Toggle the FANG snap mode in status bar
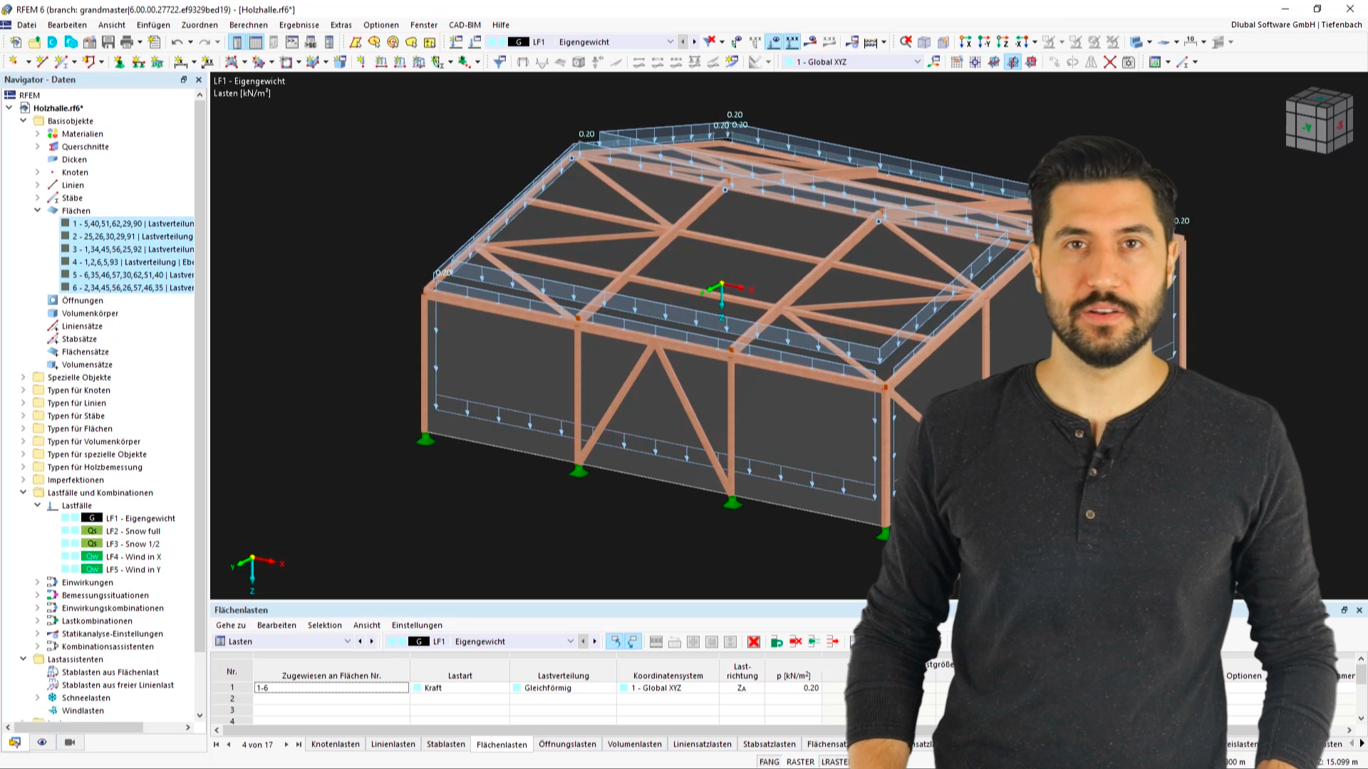1368x769 pixels. tap(769, 760)
